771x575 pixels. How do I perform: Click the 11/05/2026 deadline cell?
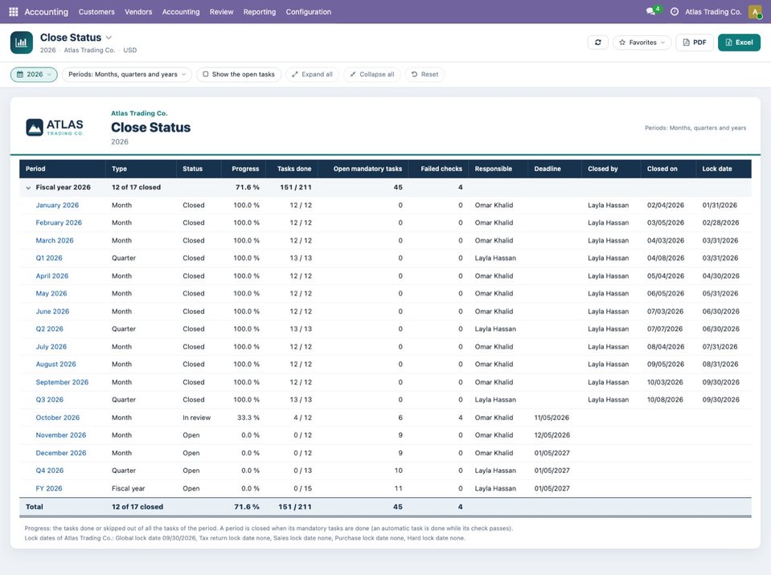coord(552,418)
